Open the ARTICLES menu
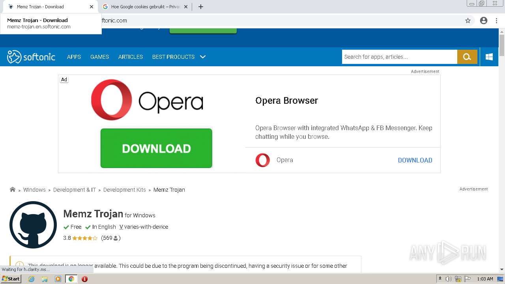 pos(131,57)
